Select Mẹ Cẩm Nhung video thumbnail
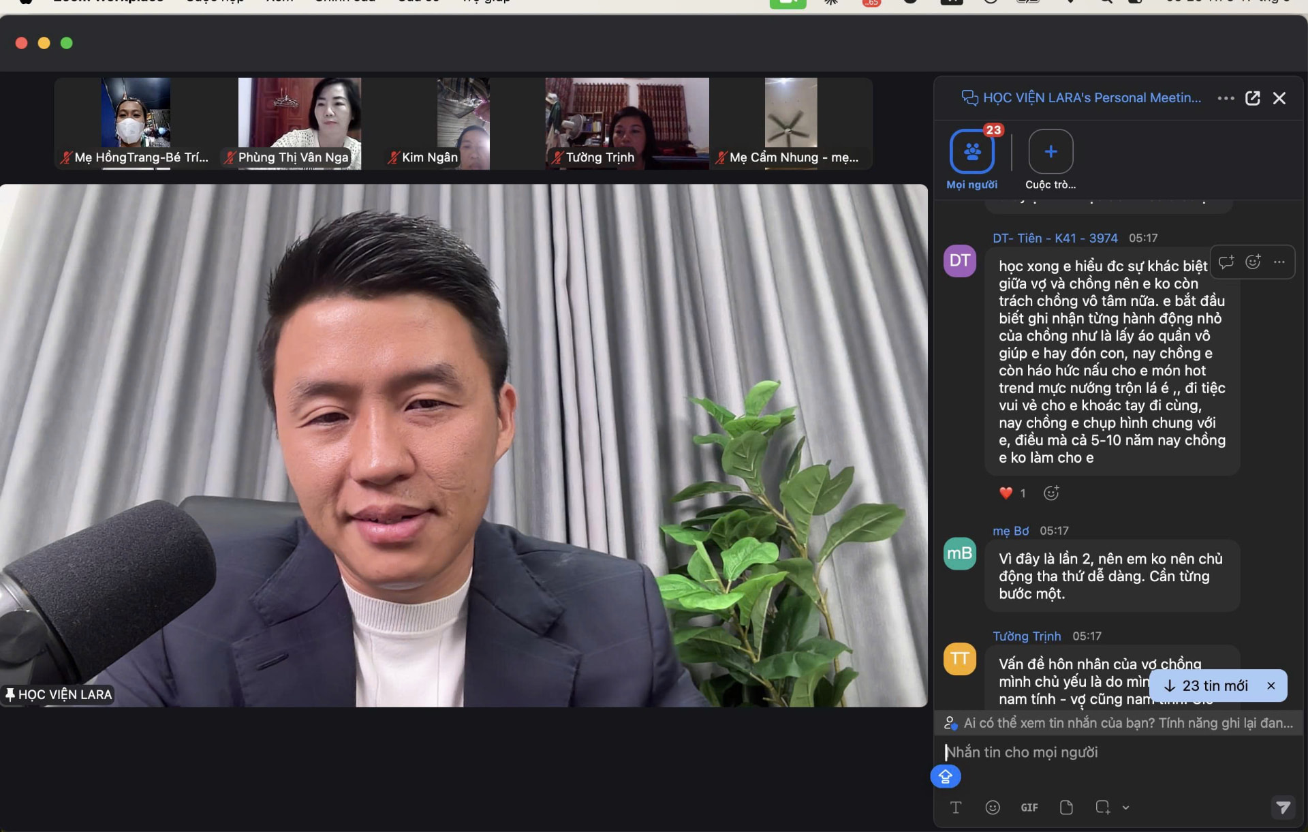Image resolution: width=1308 pixels, height=832 pixels. 791,123
